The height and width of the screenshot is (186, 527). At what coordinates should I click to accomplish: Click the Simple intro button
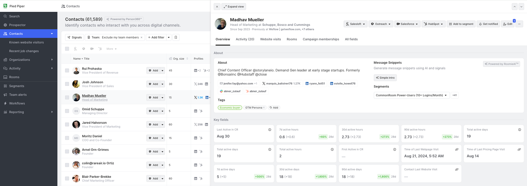click(385, 78)
